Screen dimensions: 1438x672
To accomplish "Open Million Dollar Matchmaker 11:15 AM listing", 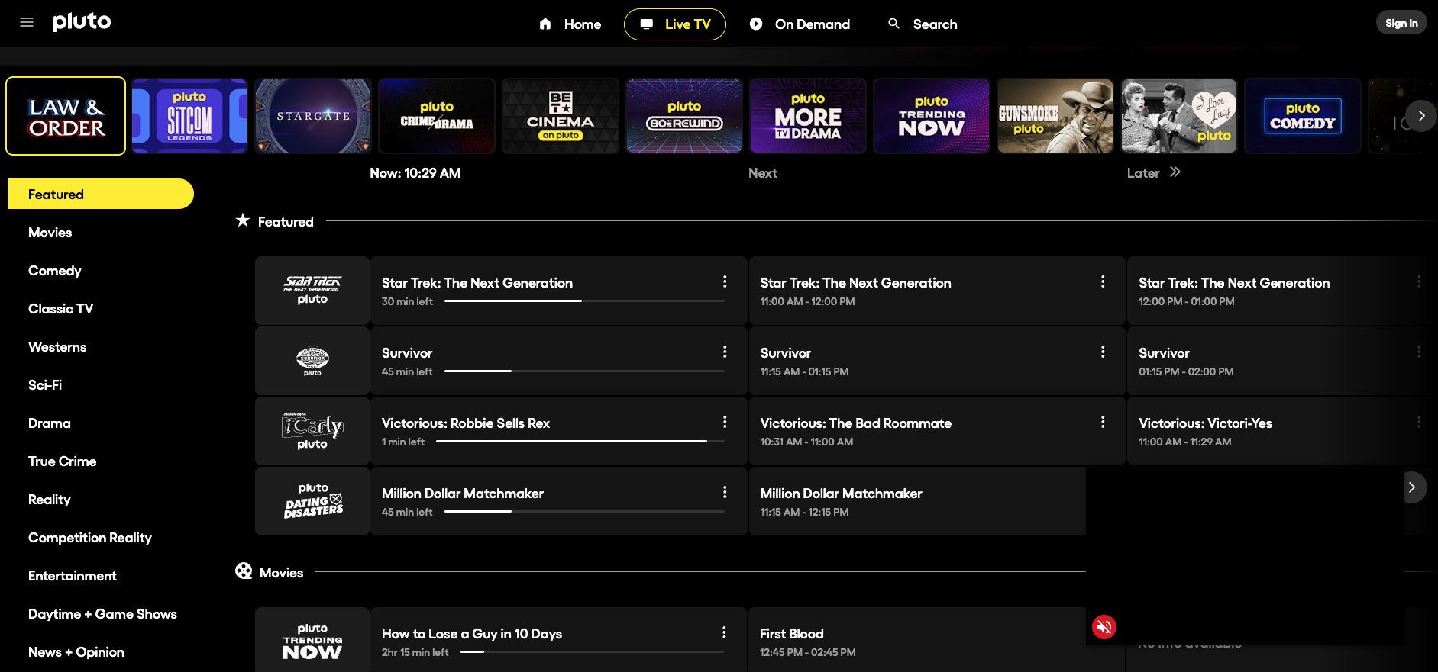I will (917, 501).
